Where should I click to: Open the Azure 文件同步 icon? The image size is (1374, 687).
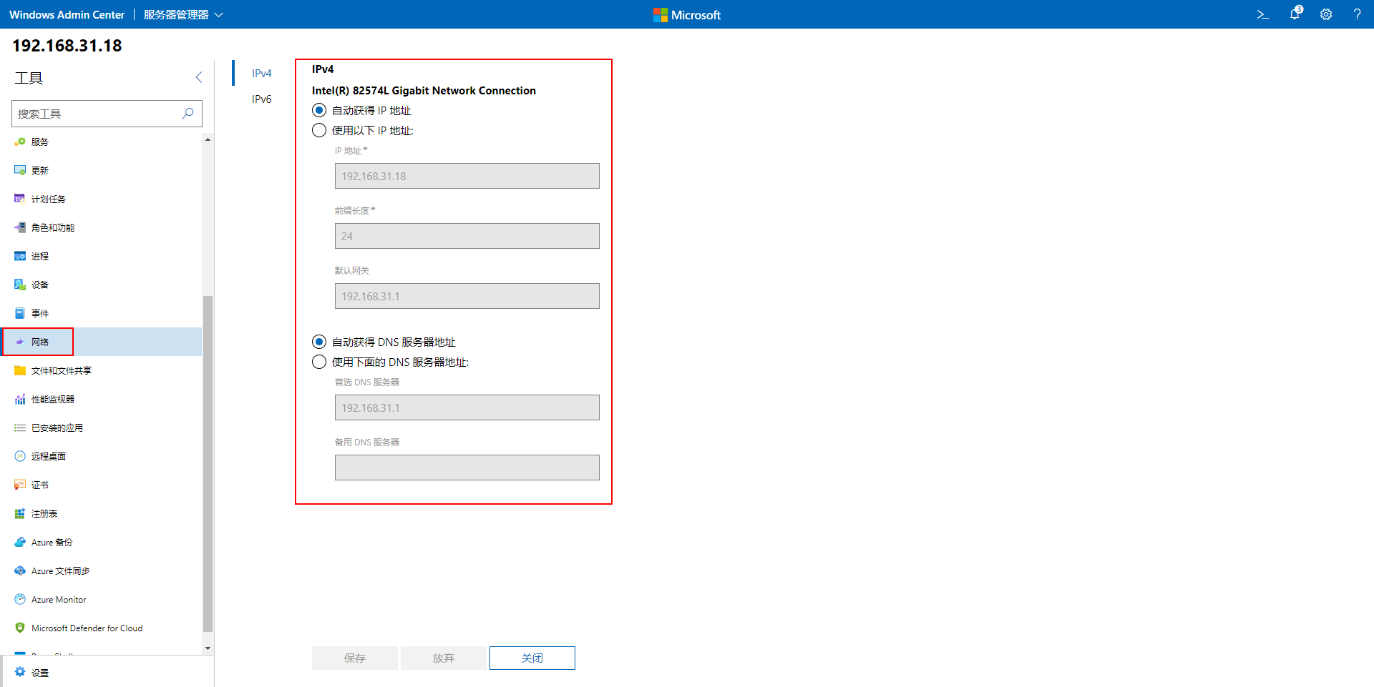pos(20,570)
